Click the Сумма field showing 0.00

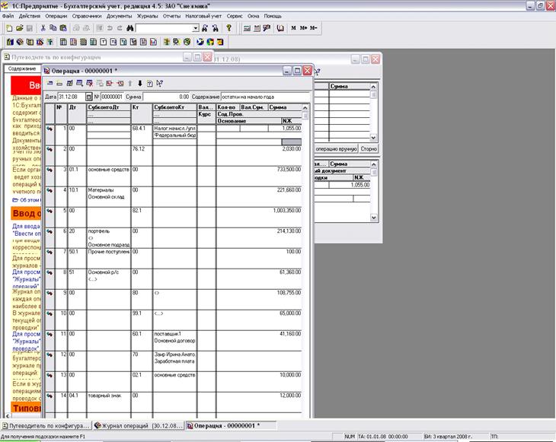(167, 97)
